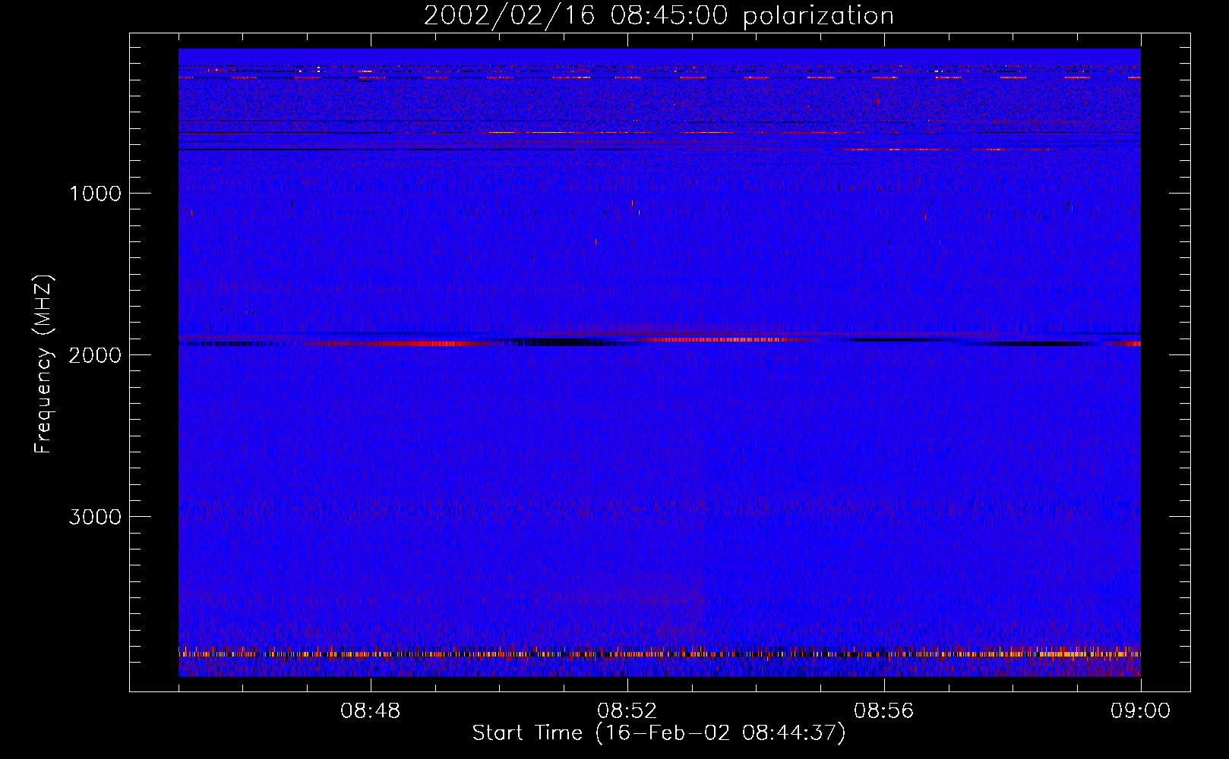This screenshot has height=759, width=1229.
Task: Click the 08:48 time tick label
Action: point(371,711)
